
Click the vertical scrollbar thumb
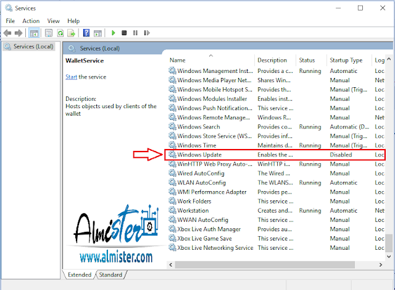[389, 243]
